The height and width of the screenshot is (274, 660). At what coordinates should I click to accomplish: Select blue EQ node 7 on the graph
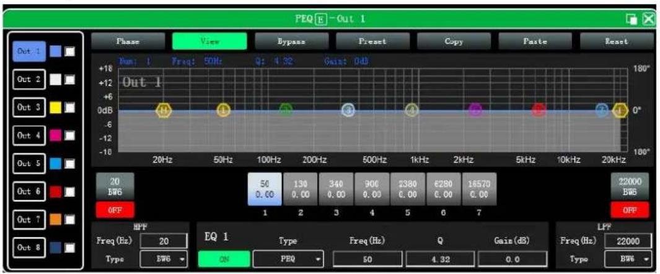click(602, 111)
